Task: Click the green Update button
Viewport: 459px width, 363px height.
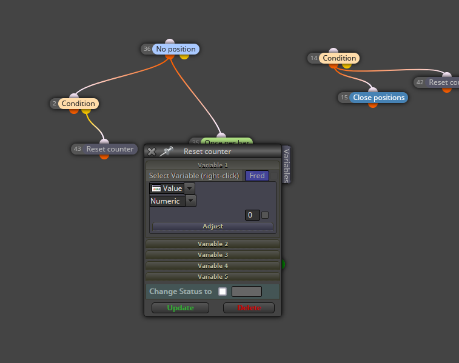Action: click(180, 308)
